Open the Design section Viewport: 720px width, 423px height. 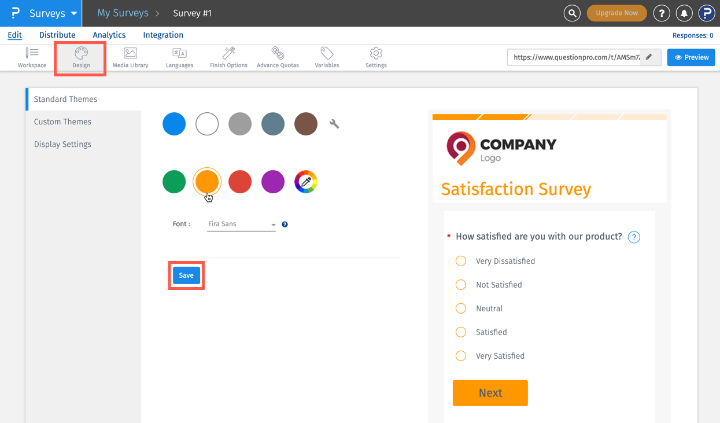80,57
